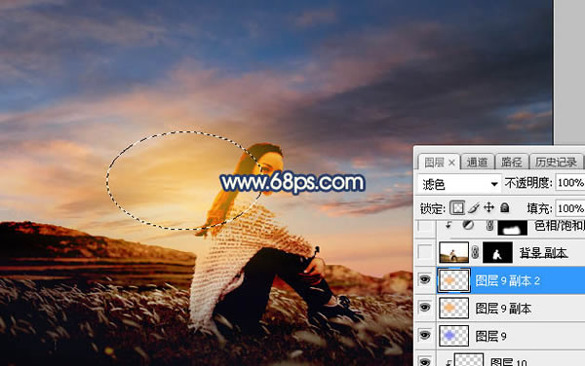The height and width of the screenshot is (366, 585).
Task: Open the 路径 tab
Action: click(512, 162)
